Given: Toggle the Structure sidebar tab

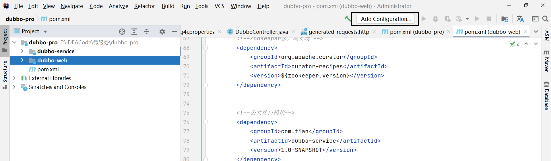Looking at the screenshot, I should click(5, 74).
